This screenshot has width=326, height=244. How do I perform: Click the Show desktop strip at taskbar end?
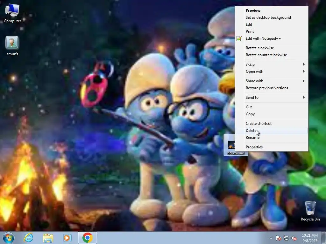tap(324, 238)
